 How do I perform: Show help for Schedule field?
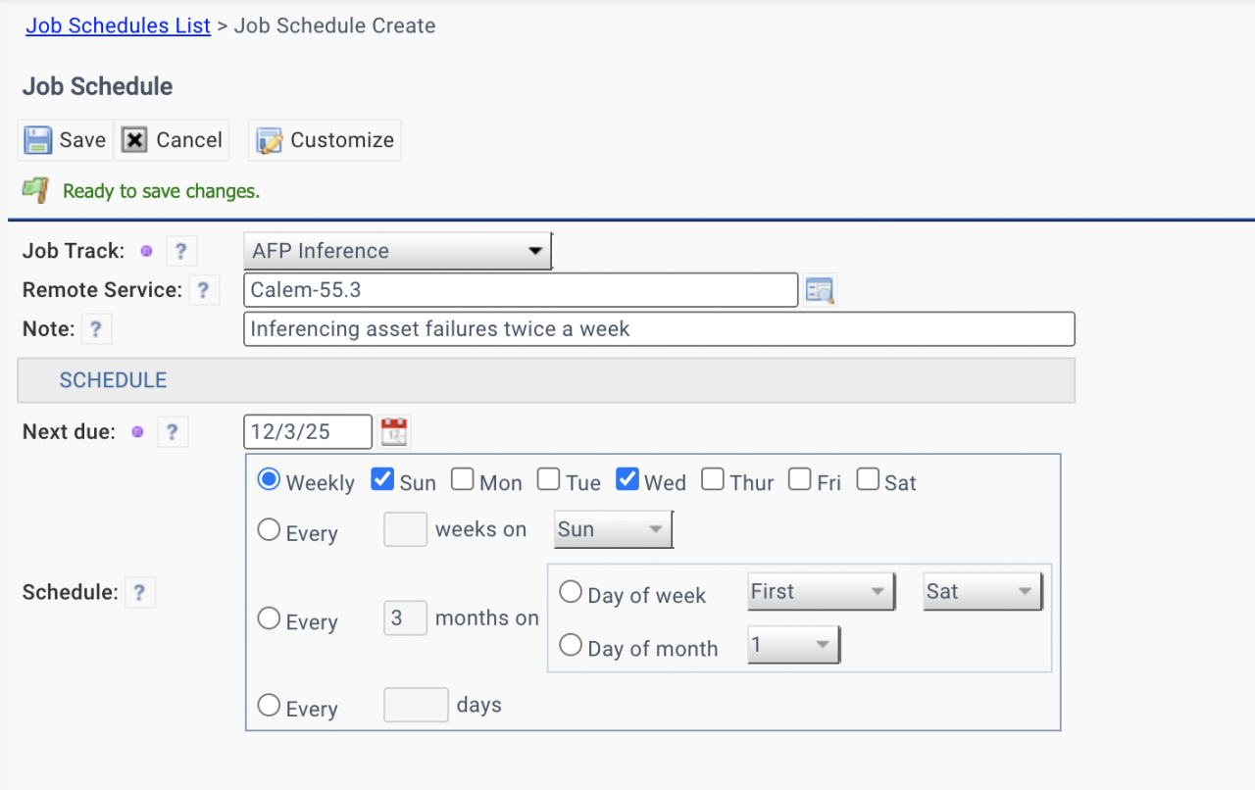click(x=139, y=592)
